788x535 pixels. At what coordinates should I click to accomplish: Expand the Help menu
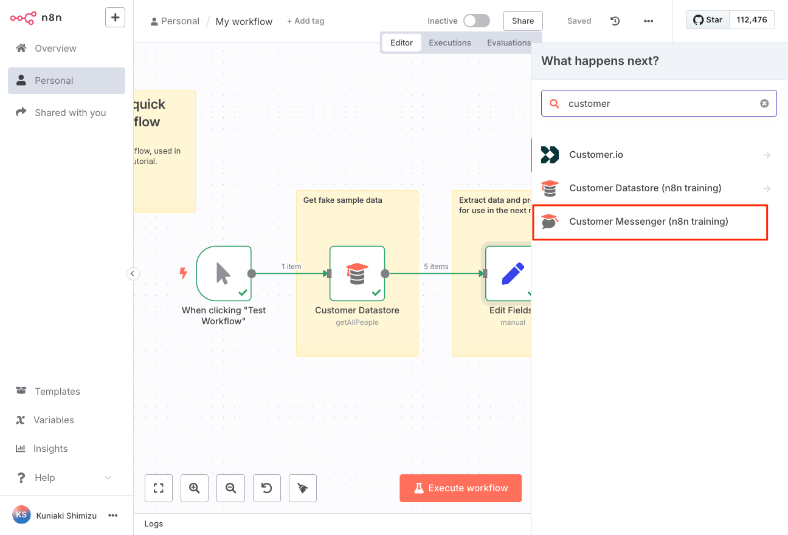[66, 477]
